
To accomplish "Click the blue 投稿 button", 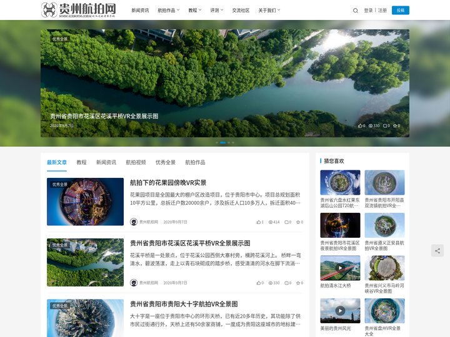I will pos(401,11).
